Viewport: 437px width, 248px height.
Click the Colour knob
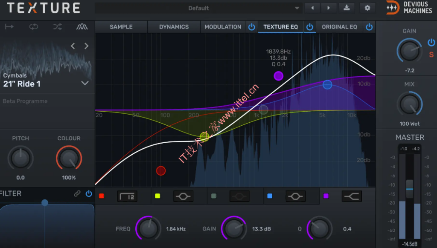[69, 159]
